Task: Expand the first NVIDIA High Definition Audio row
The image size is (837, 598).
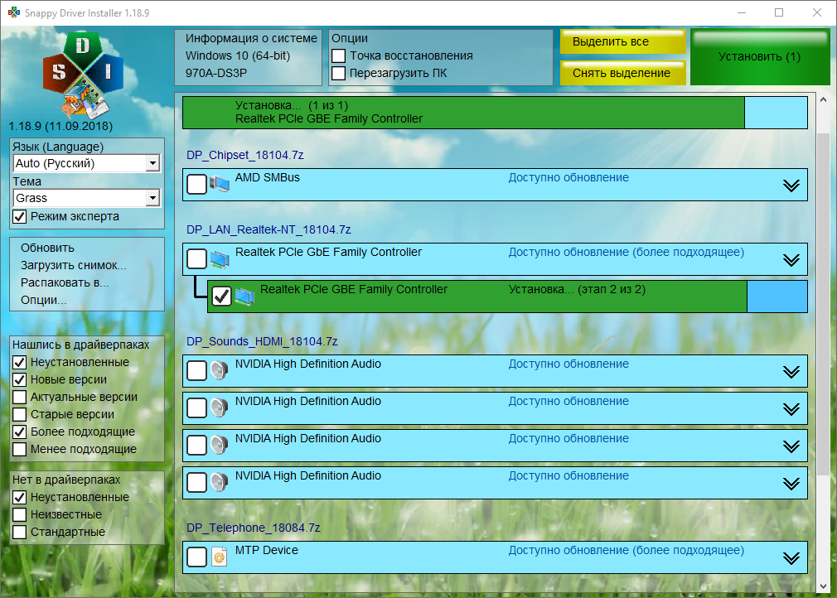Action: click(x=791, y=371)
